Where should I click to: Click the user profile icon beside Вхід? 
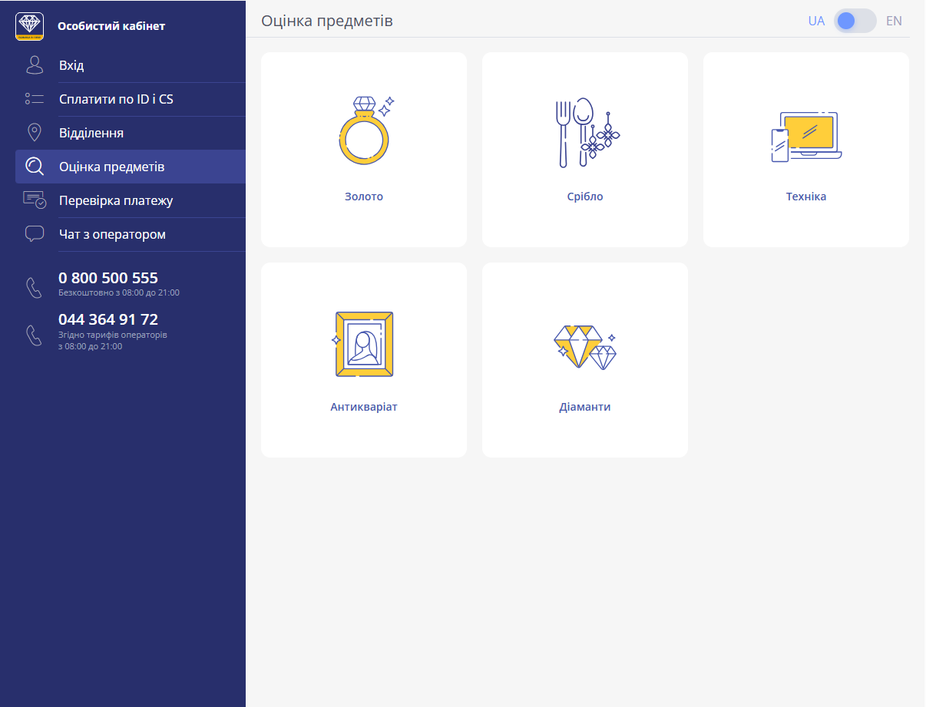click(x=35, y=65)
